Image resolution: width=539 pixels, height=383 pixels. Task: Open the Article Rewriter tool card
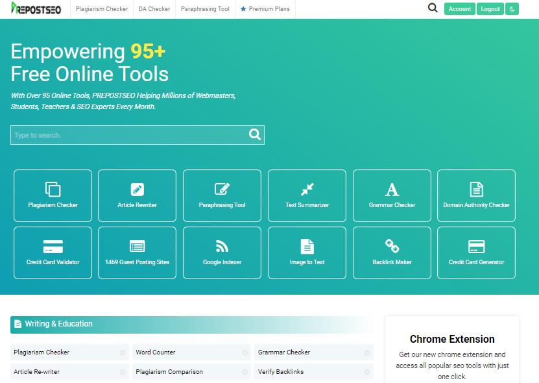pyautogui.click(x=137, y=195)
